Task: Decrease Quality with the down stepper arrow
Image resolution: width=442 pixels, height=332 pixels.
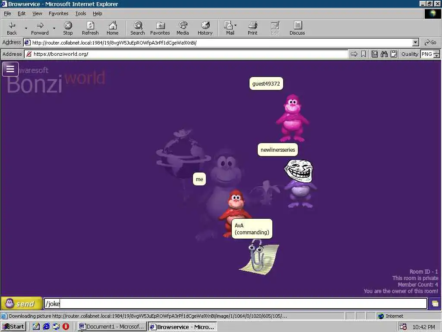Action: pos(437,56)
